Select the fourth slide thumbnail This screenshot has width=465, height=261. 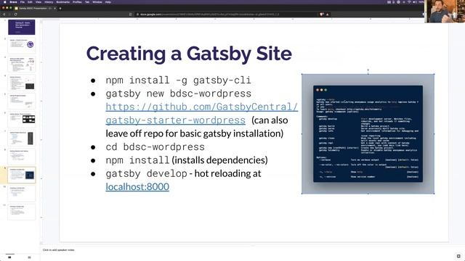pyautogui.click(x=22, y=83)
